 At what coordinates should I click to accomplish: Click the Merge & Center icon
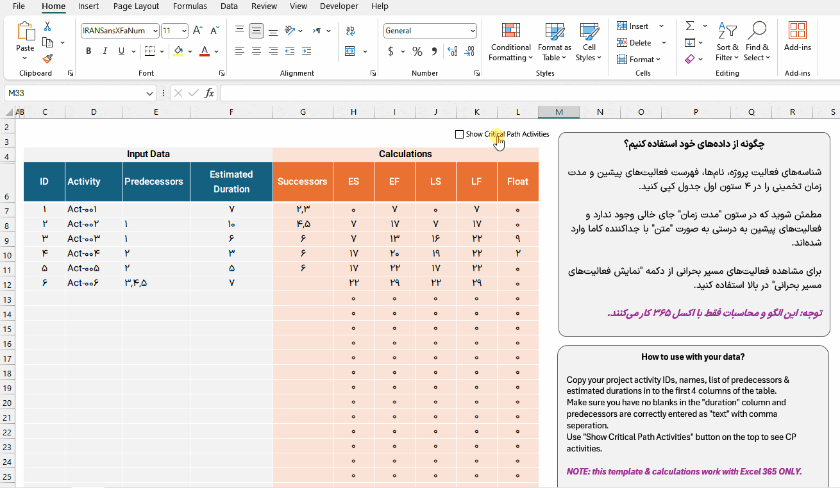point(350,51)
